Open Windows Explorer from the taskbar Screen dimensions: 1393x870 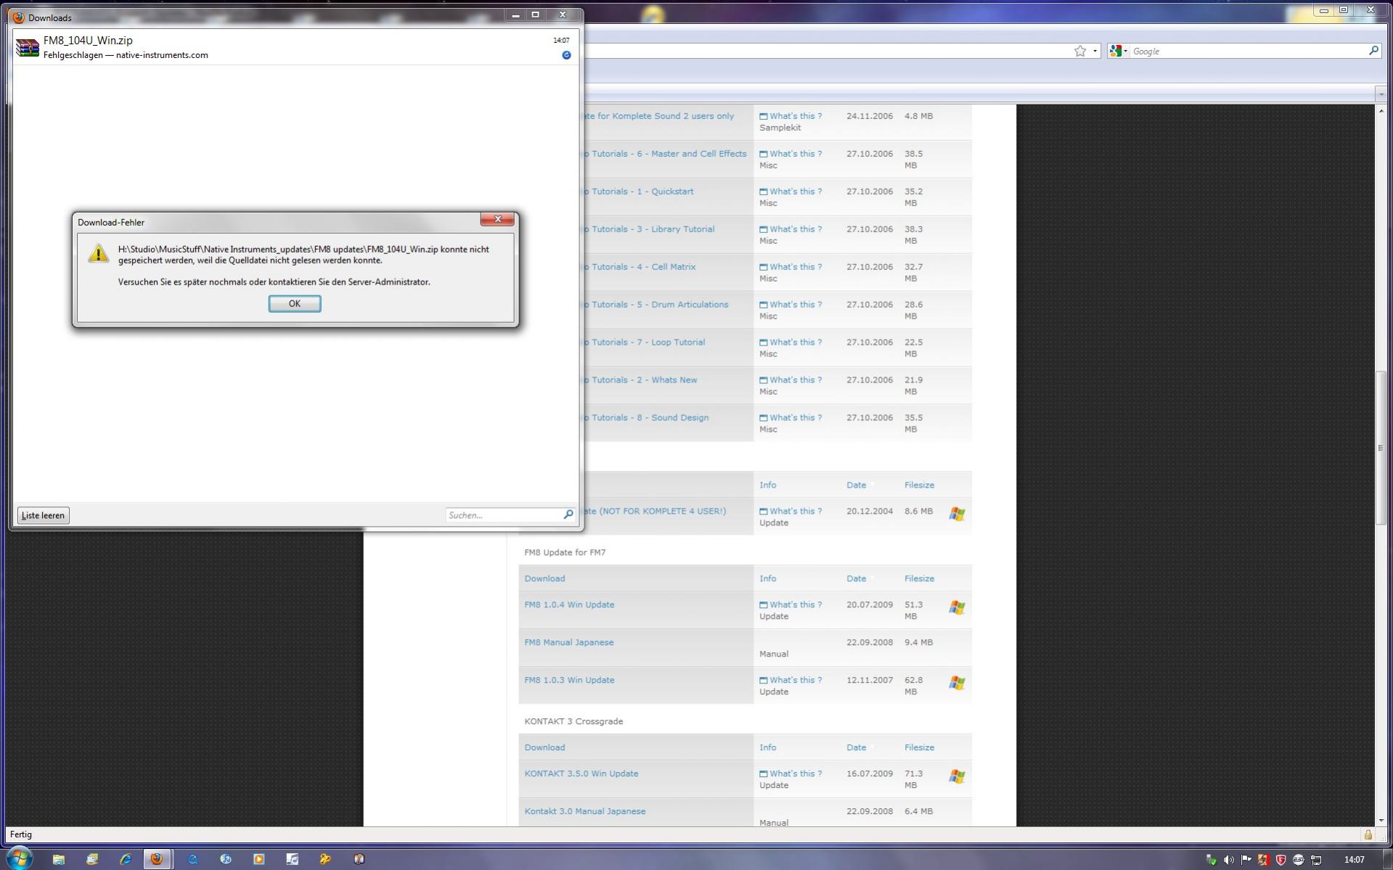(x=59, y=859)
